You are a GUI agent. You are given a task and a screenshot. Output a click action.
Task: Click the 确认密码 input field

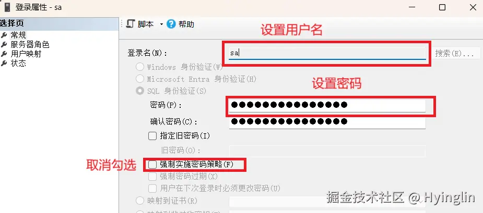(327, 122)
